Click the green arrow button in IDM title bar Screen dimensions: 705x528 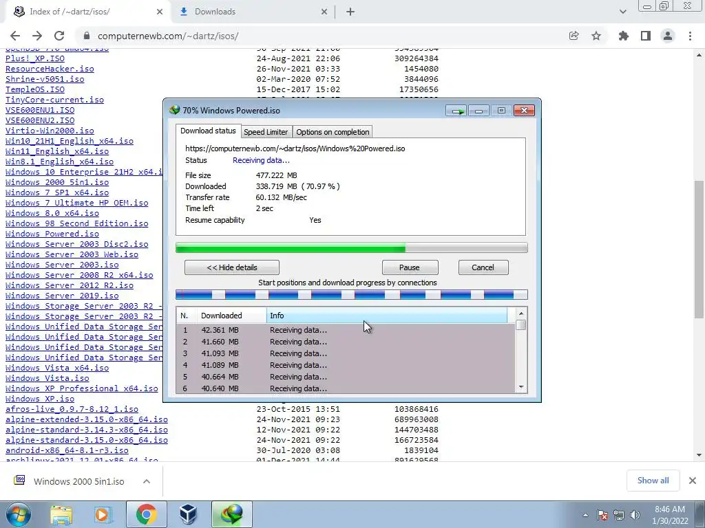pyautogui.click(x=457, y=111)
